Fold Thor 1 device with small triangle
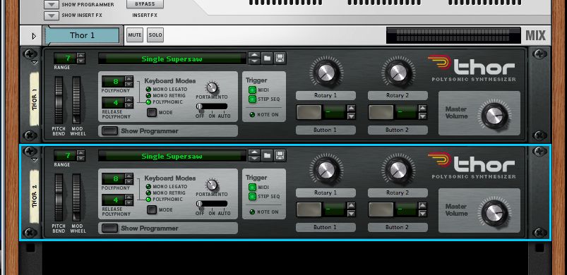Image resolution: width=567 pixels, height=275 pixels. pyautogui.click(x=34, y=63)
